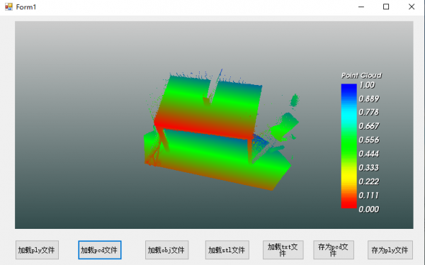The image size is (425, 265).
Task: Select the 0.444 scale label
Action: click(368, 154)
